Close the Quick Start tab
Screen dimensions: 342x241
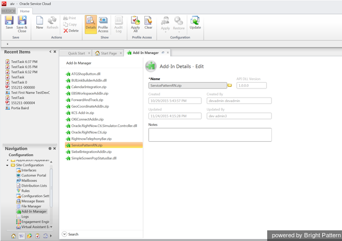click(x=89, y=53)
